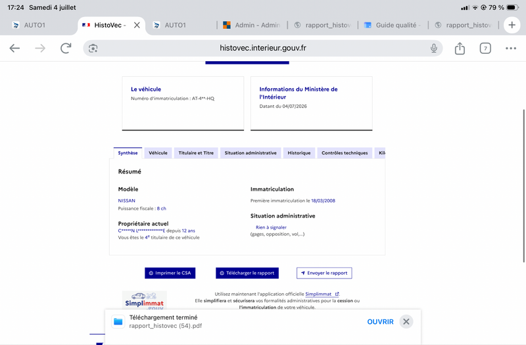Show open tabs counter
The width and height of the screenshot is (526, 345).
tap(485, 48)
